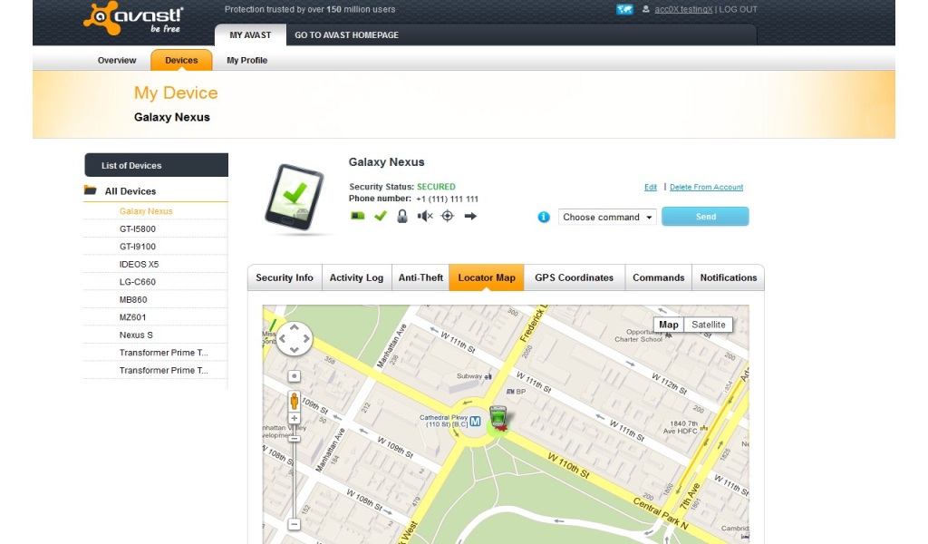Click the device location marker on map
The width and height of the screenshot is (928, 544).
(499, 419)
